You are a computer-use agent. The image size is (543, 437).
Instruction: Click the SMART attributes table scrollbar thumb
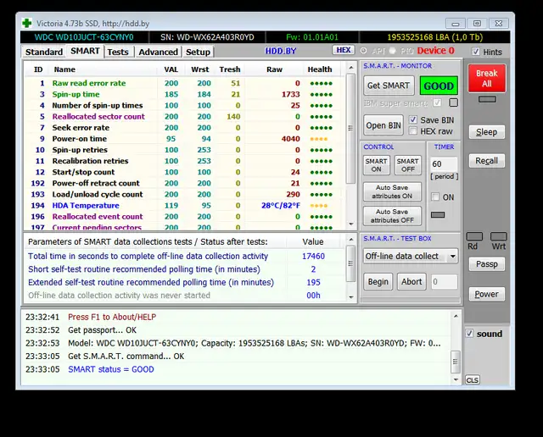point(350,128)
